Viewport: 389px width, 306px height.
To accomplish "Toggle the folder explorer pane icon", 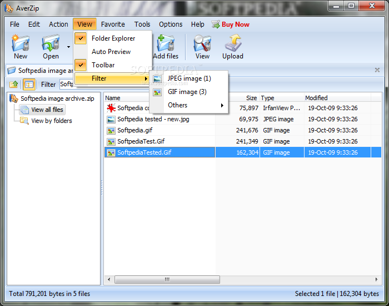I will tap(29, 85).
